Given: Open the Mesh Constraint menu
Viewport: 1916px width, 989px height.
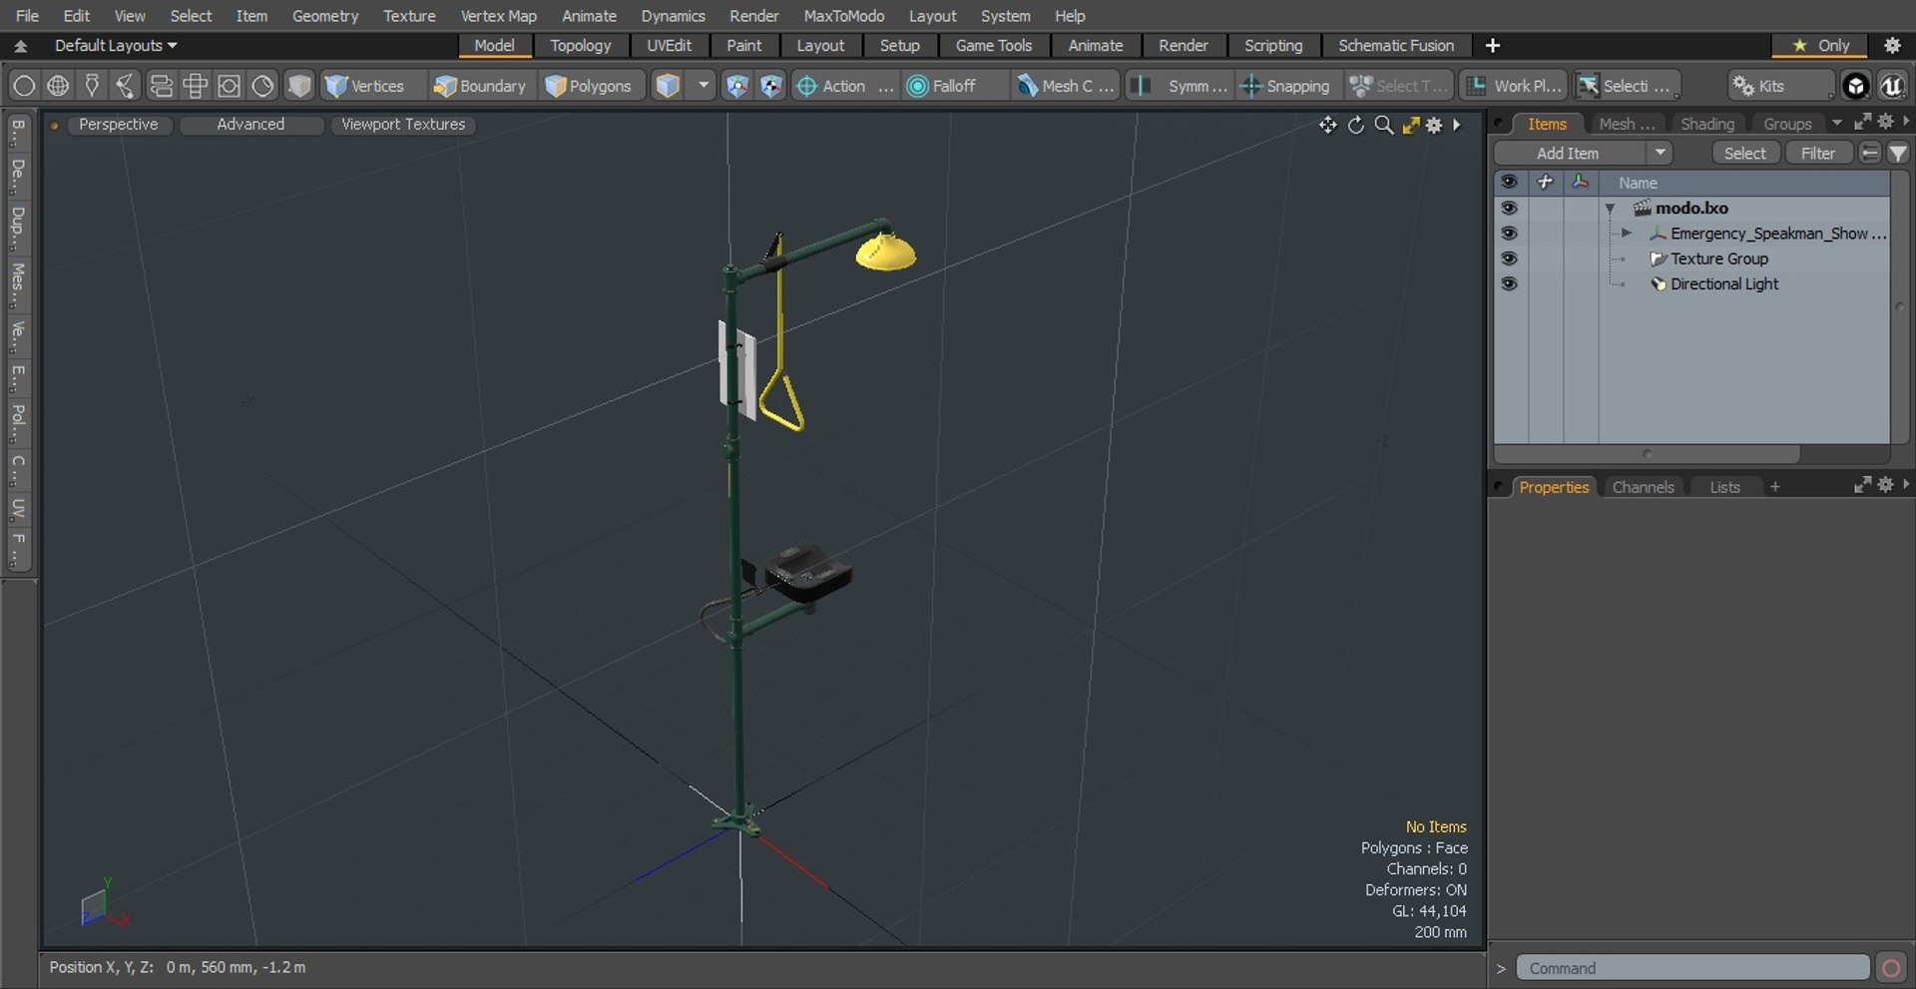Looking at the screenshot, I should (1066, 86).
